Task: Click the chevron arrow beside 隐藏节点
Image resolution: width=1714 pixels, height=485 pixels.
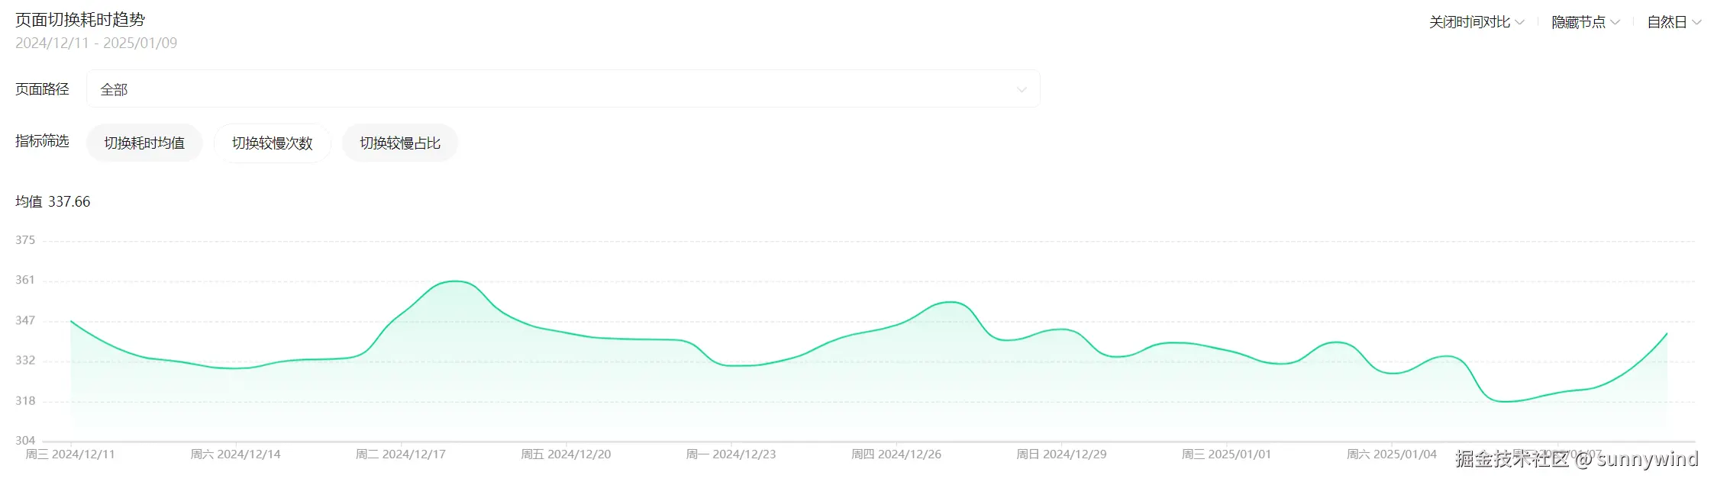Action: point(1615,23)
